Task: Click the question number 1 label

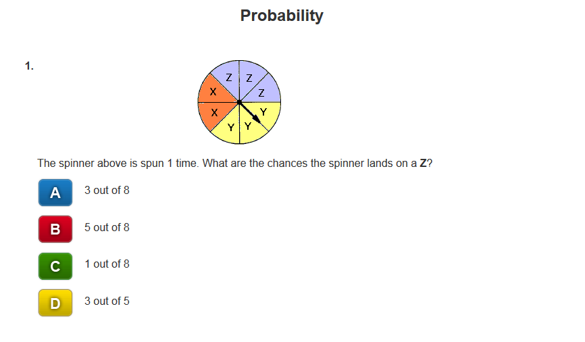Action: [x=29, y=66]
